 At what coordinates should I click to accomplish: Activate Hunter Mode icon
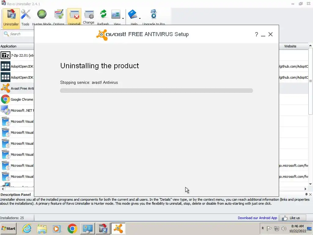[42, 14]
